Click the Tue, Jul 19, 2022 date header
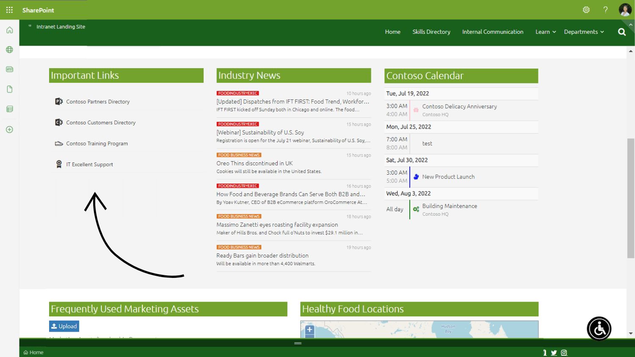The width and height of the screenshot is (635, 357). (x=407, y=93)
